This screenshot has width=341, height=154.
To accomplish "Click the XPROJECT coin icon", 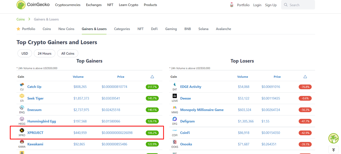I will 22,130.
